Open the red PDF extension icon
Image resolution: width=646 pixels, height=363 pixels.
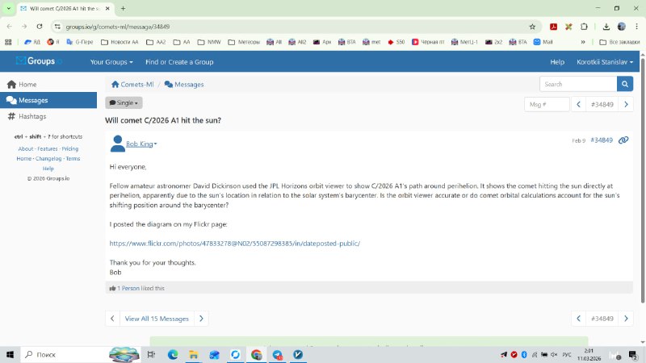point(553,27)
